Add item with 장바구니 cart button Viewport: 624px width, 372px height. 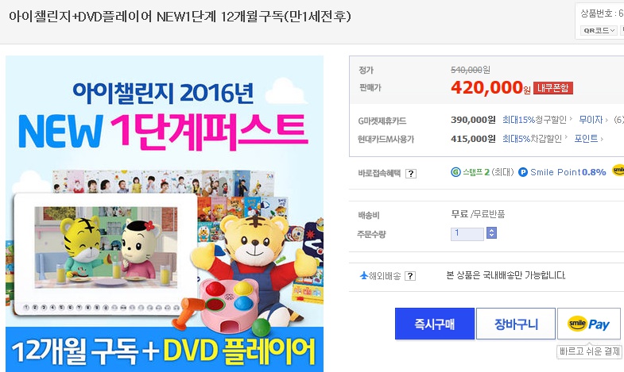click(516, 324)
